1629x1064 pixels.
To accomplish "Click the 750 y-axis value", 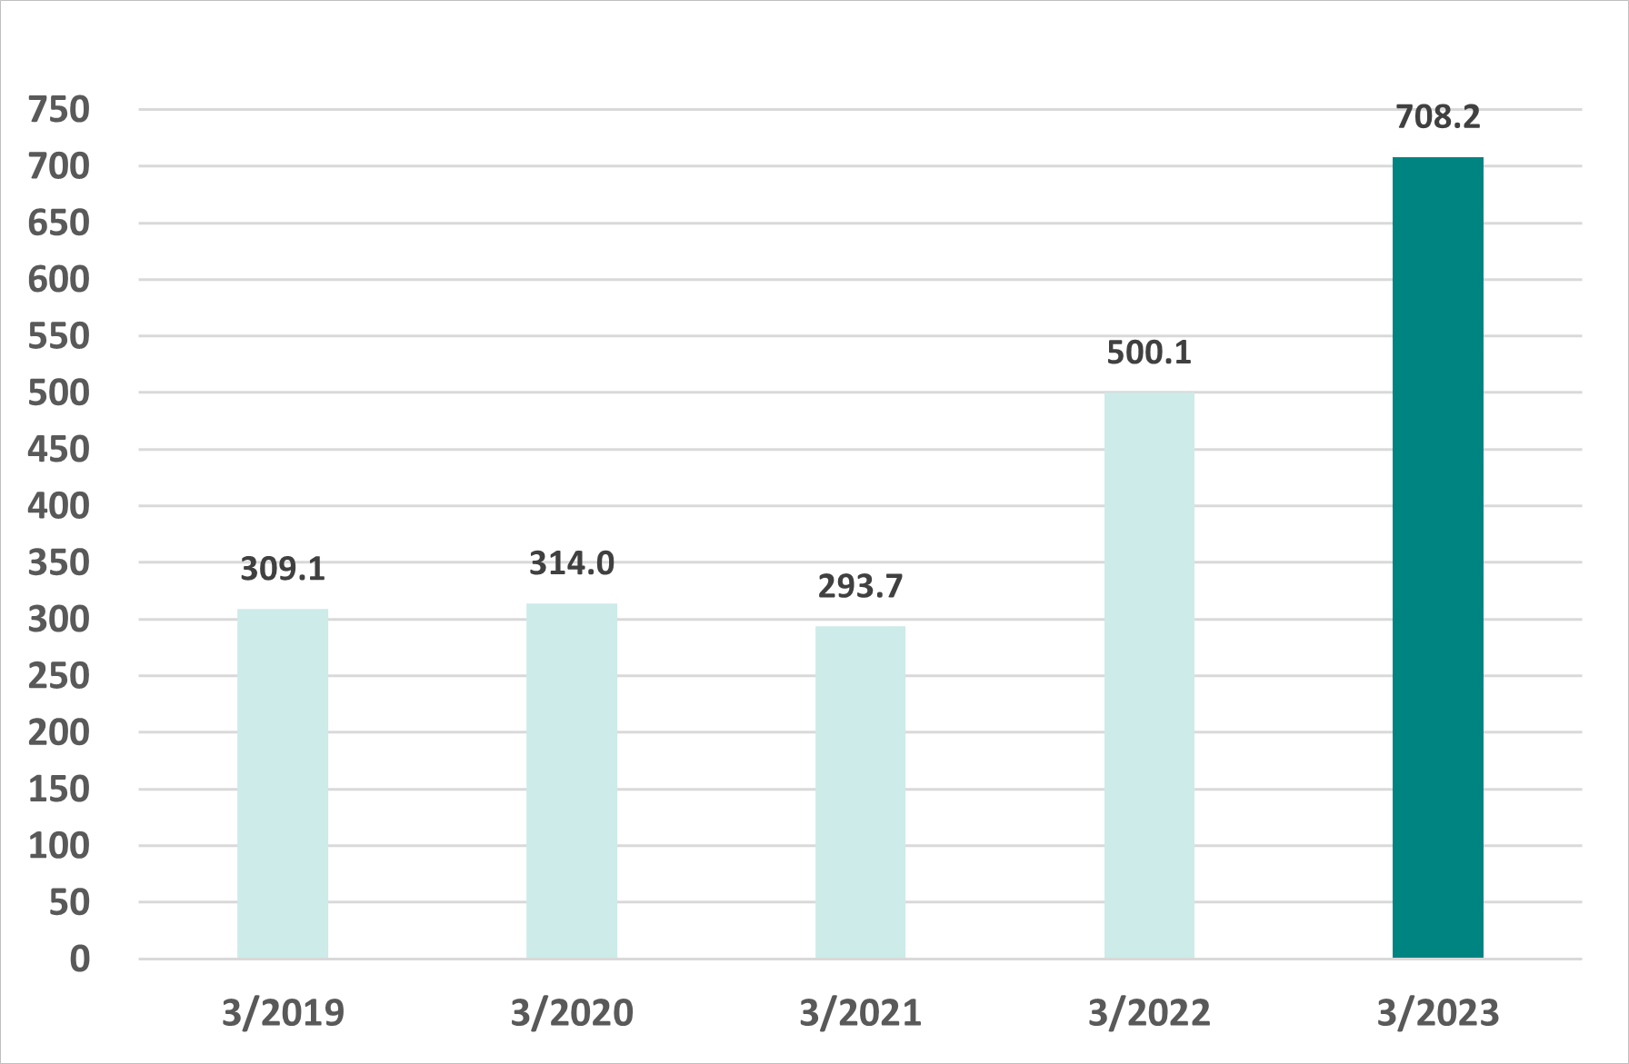I will click(x=59, y=110).
